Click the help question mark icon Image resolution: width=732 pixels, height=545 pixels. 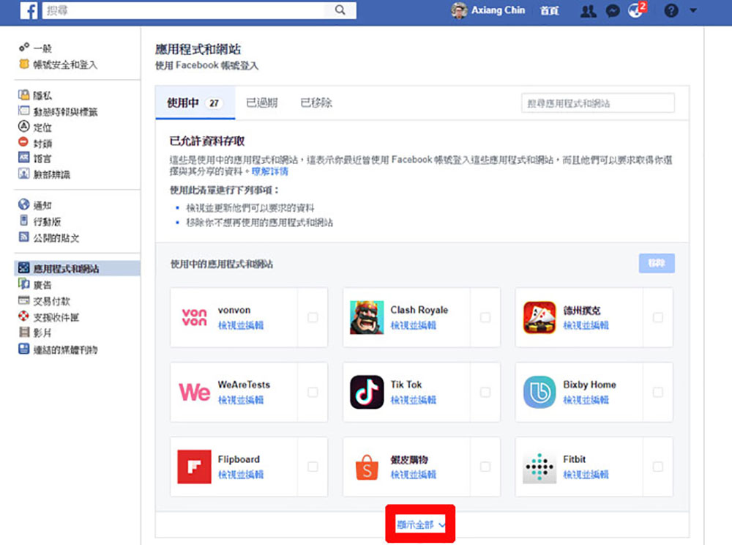tap(671, 10)
